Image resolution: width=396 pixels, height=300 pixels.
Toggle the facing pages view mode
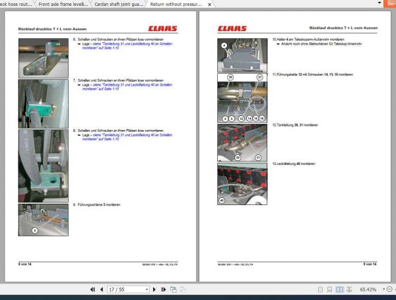click(x=339, y=289)
